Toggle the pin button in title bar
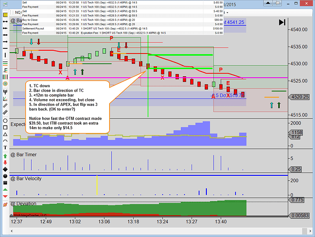The width and height of the screenshot is (315, 237). 278,3
